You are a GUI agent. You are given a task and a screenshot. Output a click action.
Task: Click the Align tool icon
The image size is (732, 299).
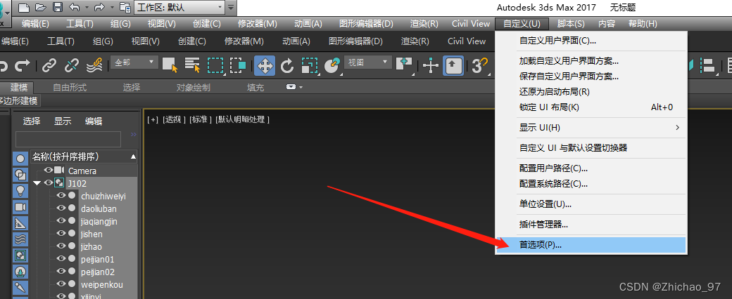[x=709, y=66]
